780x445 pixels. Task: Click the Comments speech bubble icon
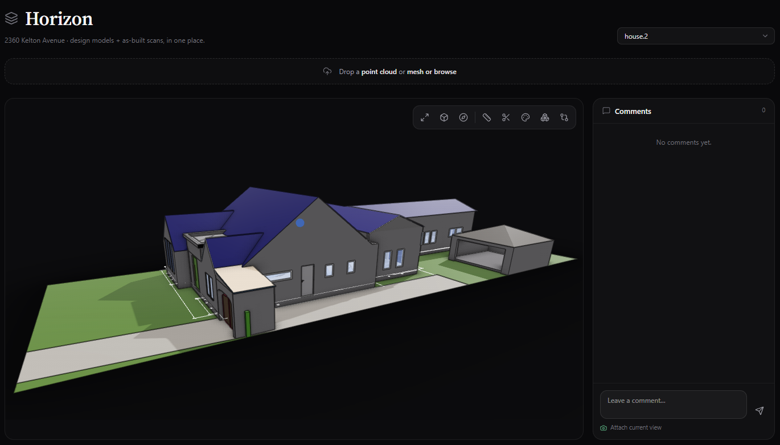point(606,111)
